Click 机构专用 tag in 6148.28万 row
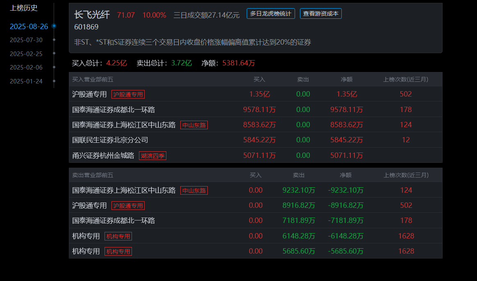 pyautogui.click(x=118, y=236)
